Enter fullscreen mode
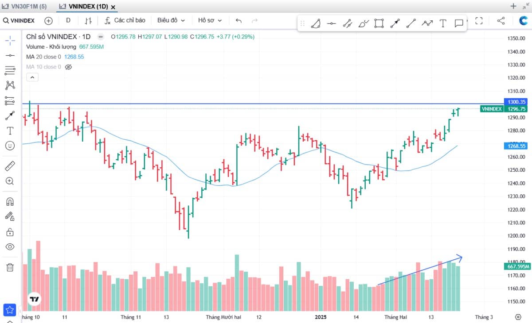Viewport: 532px width, 323px height. (x=479, y=20)
